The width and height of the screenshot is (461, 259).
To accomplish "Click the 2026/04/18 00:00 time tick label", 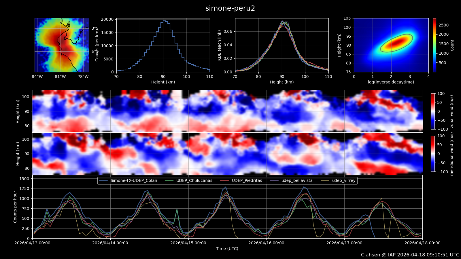I will (x=422, y=243).
